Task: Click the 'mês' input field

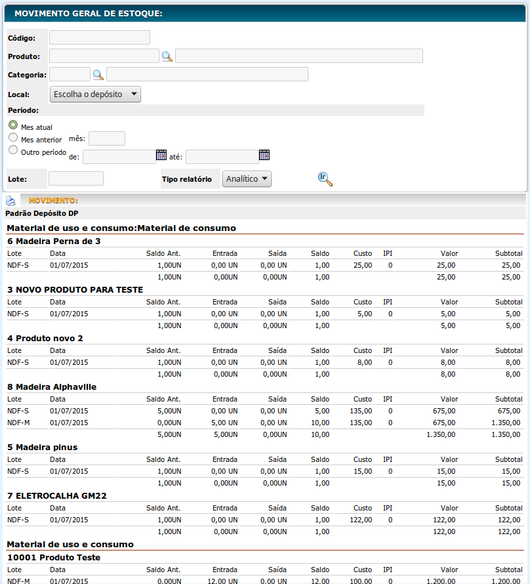Action: [x=106, y=138]
